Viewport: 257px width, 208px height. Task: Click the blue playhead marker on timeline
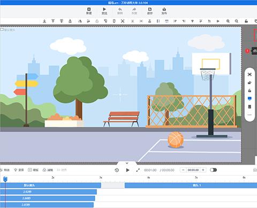[5, 179]
